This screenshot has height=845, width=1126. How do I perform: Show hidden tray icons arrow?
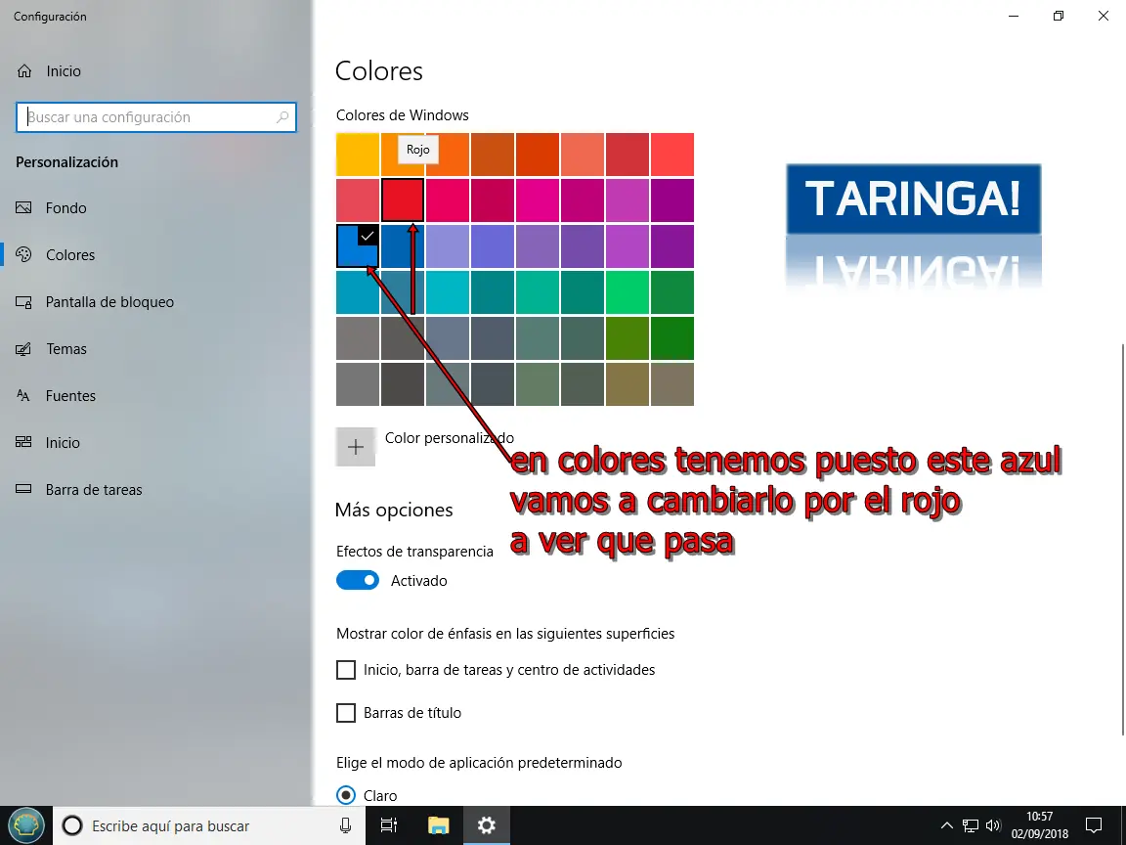947,825
